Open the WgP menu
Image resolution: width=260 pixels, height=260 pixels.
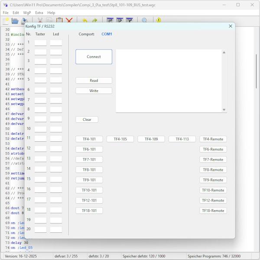(27, 13)
